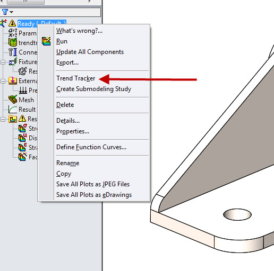Select the Strain plot icon
The height and width of the screenshot is (271, 274).
click(23, 147)
